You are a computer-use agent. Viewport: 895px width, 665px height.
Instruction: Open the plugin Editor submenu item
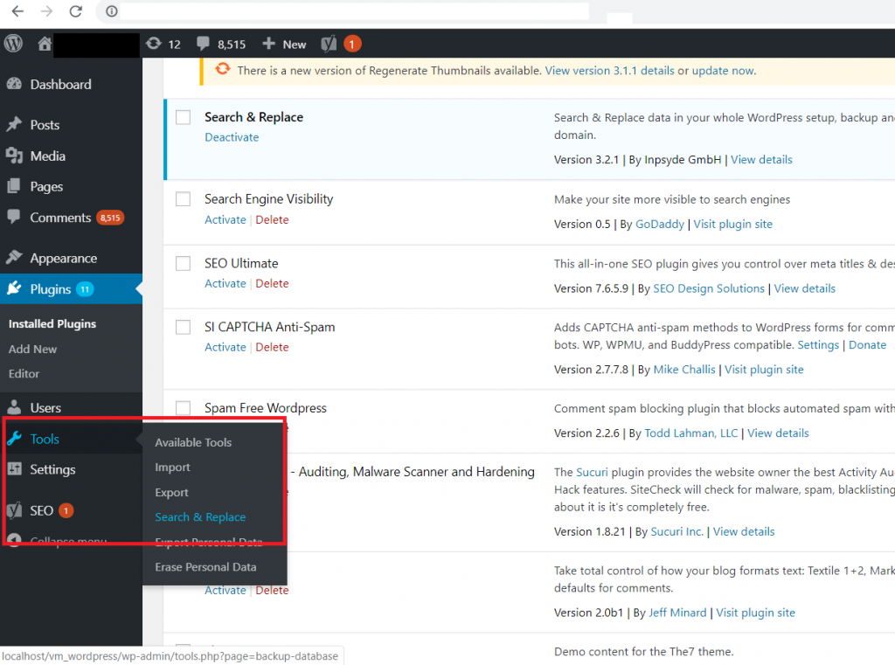click(24, 373)
